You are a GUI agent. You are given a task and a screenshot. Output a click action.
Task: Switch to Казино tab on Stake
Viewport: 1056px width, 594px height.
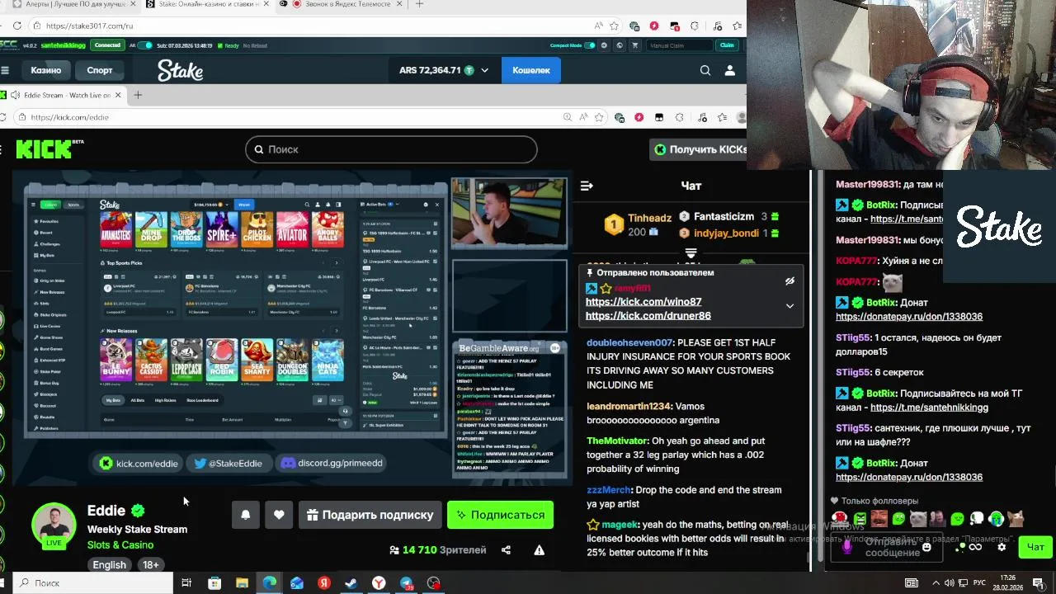coord(46,70)
